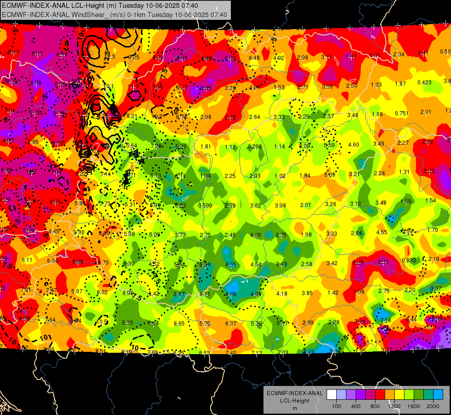The image size is (451, 415).
Task: Click the wind shear value 4.92
Action: pyautogui.click(x=278, y=58)
